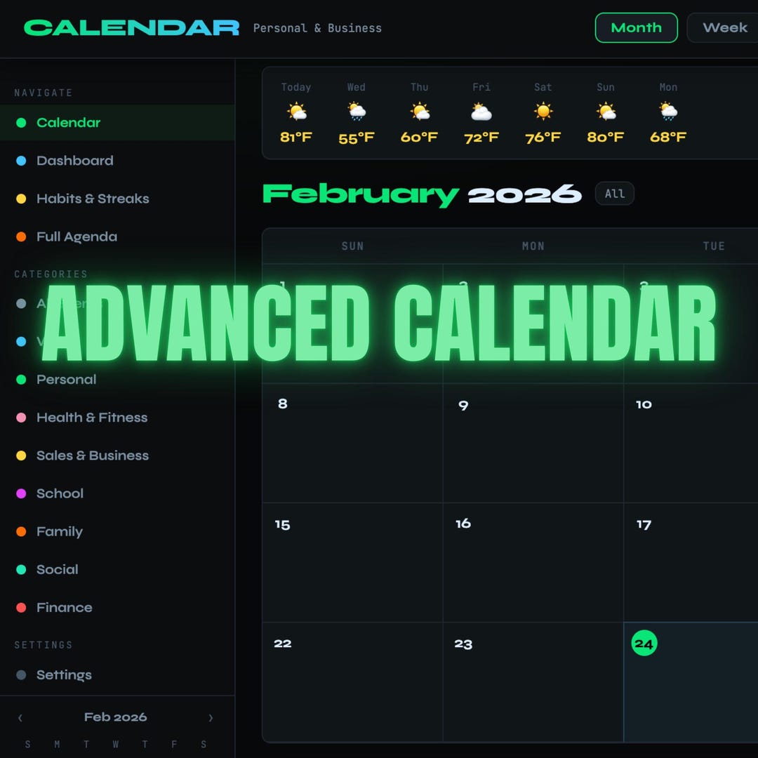Go to Habits & Streaks
This screenshot has height=758, width=758.
click(x=117, y=199)
